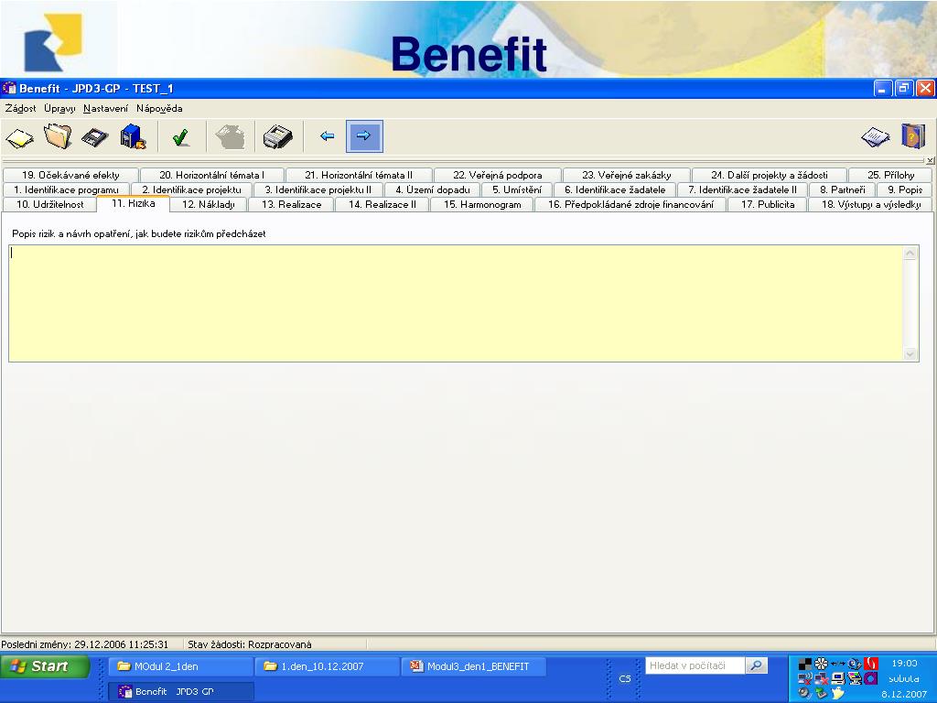Switch to Modul3_den1_BENEFIT taskbar item
This screenshot has height=703, width=937.
tap(473, 666)
